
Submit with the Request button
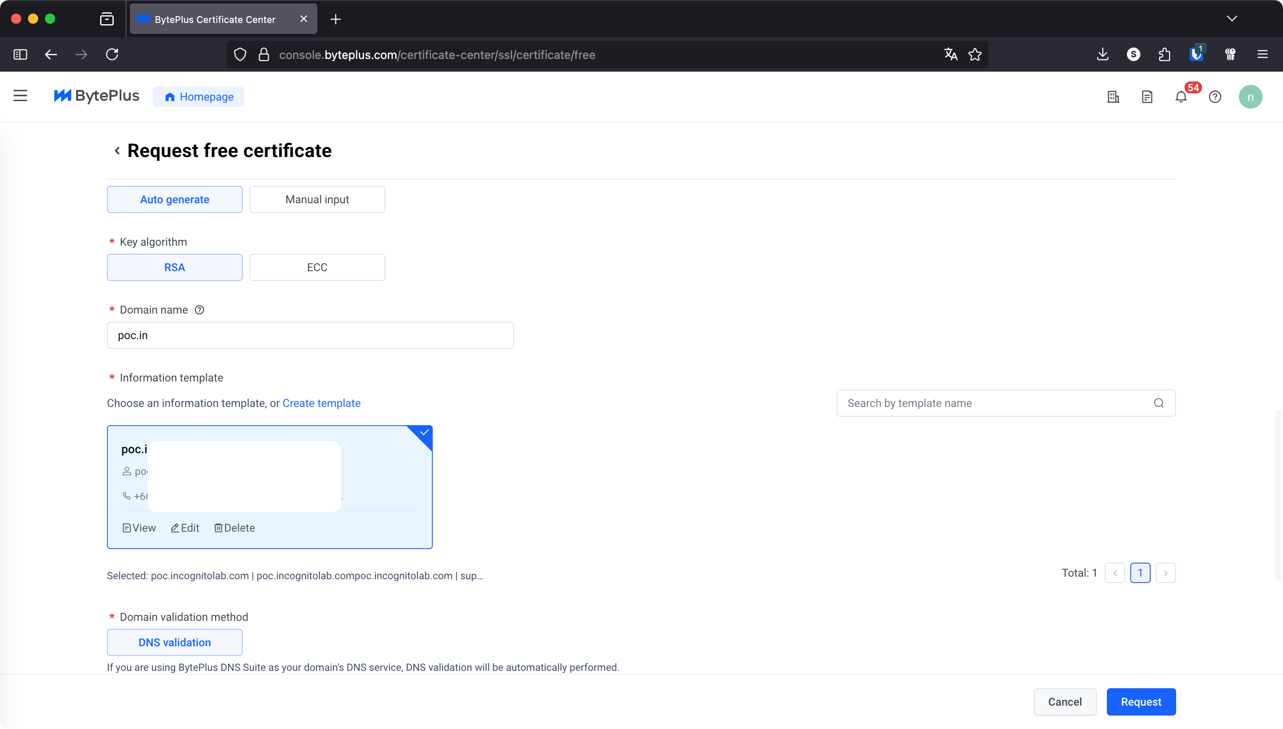click(x=1141, y=702)
